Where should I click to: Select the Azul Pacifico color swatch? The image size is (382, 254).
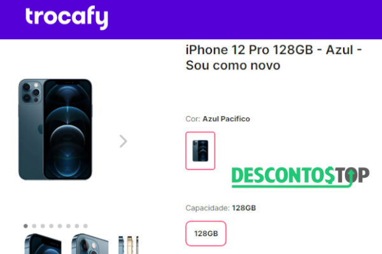201,150
